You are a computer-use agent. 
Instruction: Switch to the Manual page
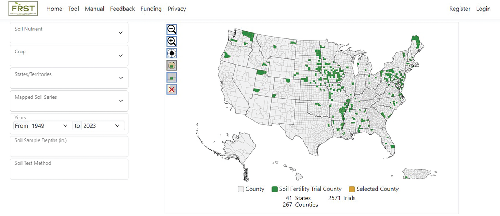94,9
